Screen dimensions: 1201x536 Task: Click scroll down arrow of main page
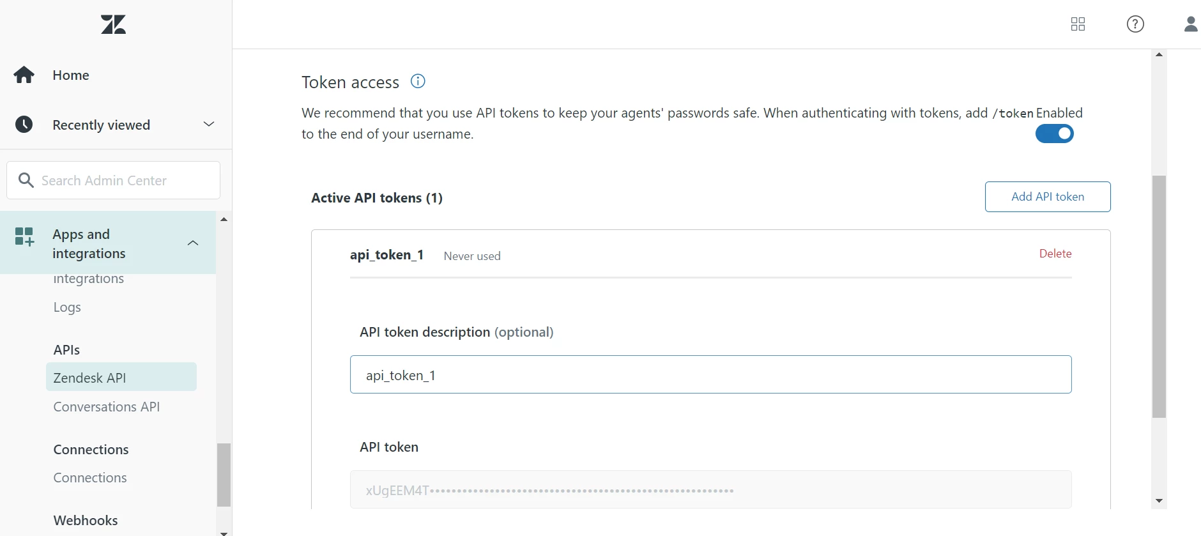point(1159,501)
